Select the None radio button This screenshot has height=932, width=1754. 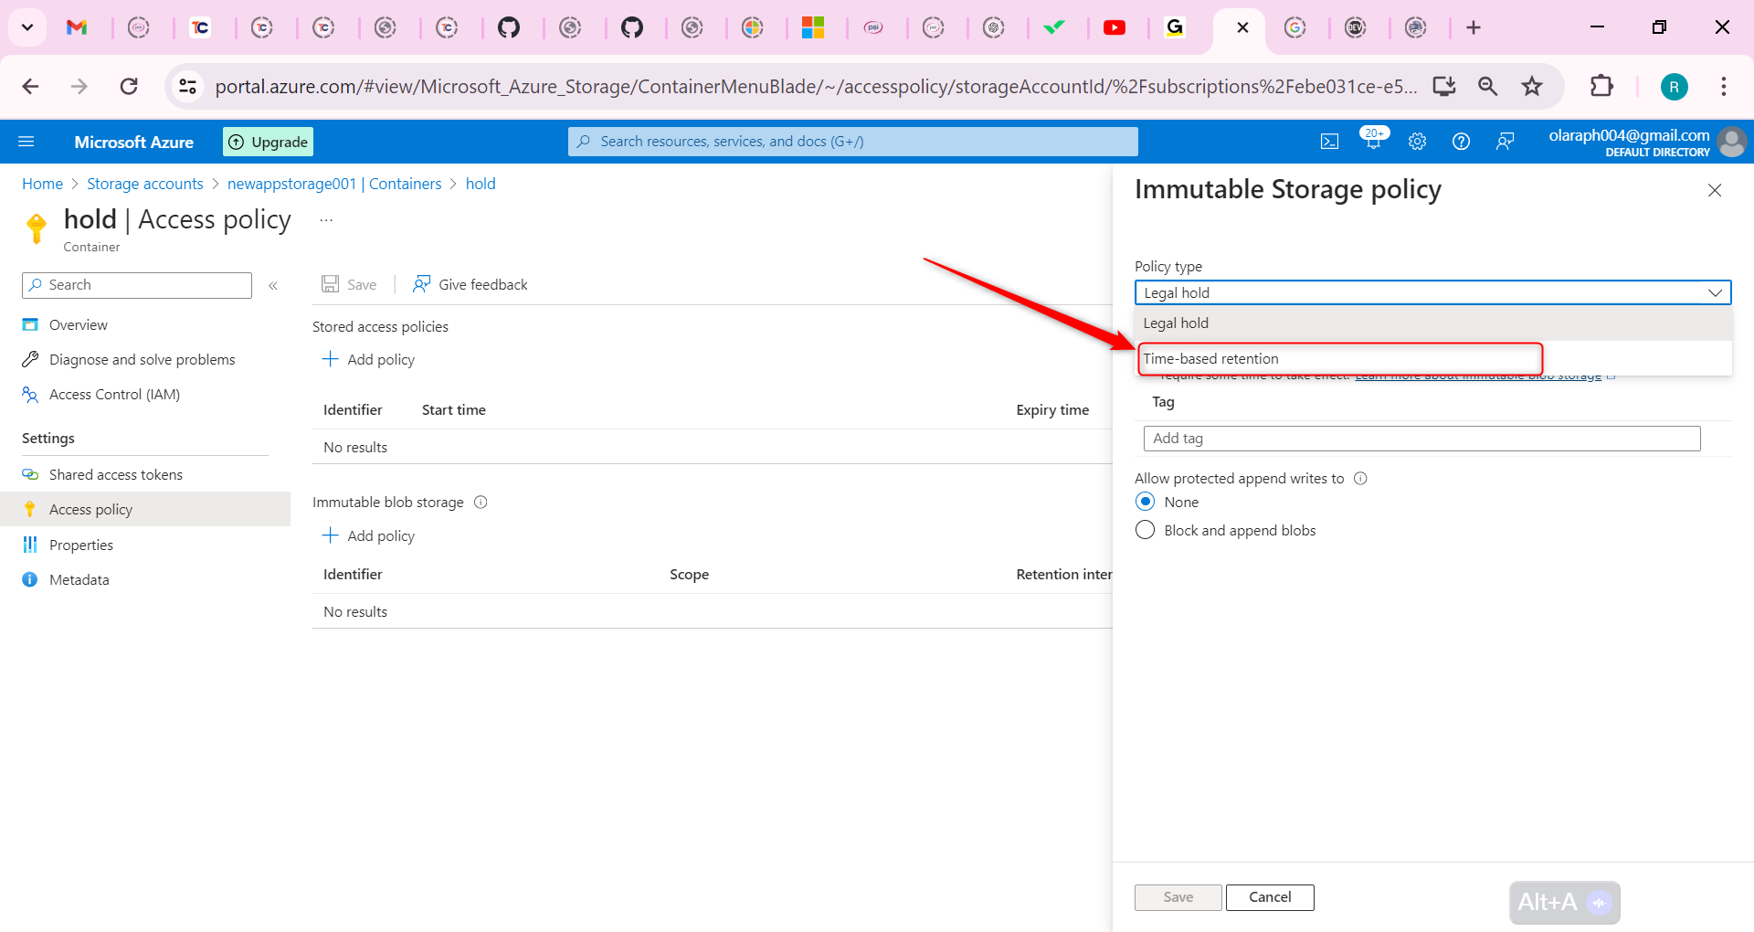click(x=1146, y=502)
